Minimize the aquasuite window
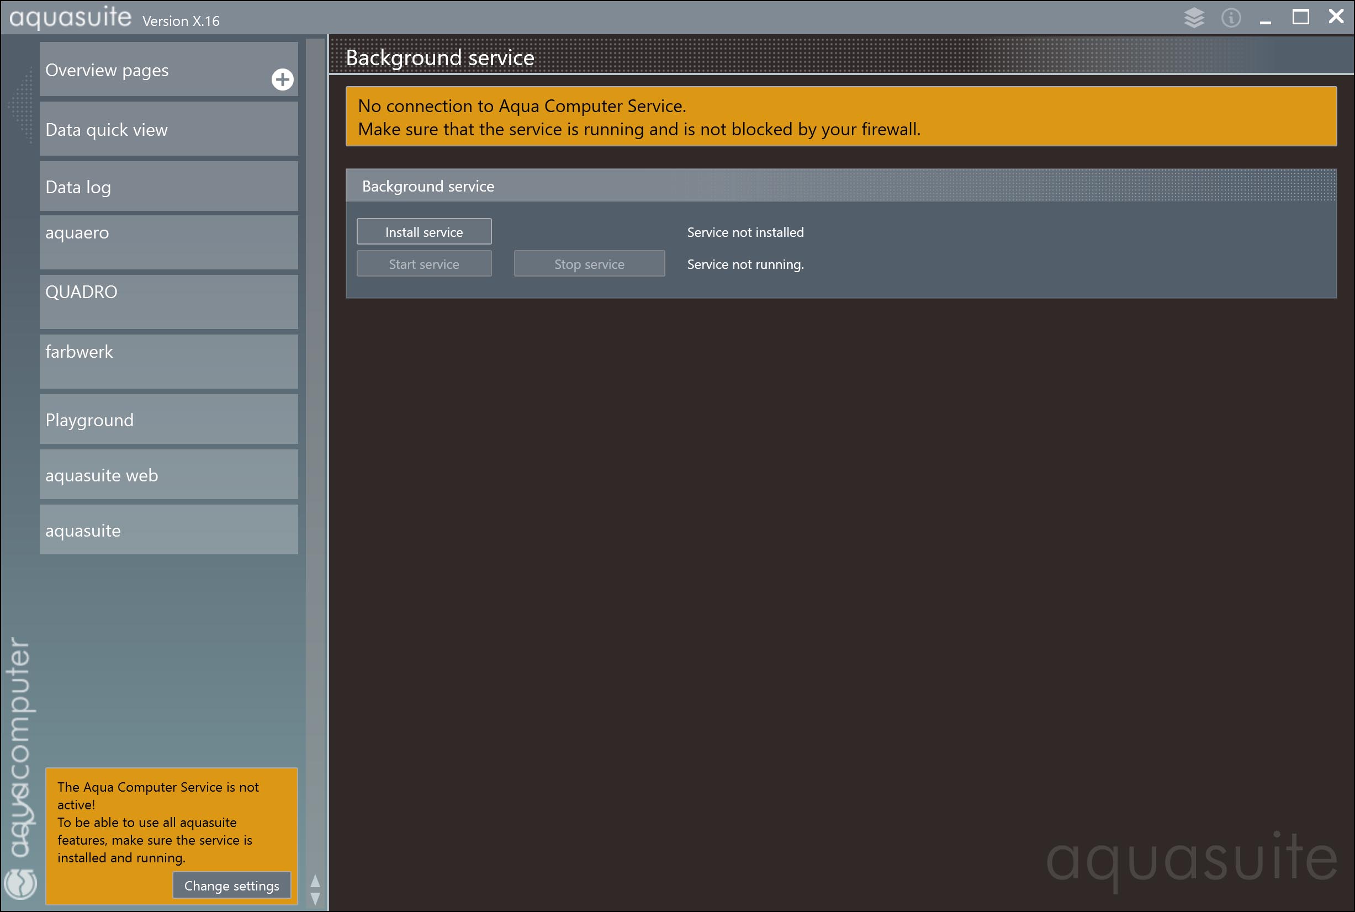Image resolution: width=1355 pixels, height=912 pixels. click(1265, 21)
